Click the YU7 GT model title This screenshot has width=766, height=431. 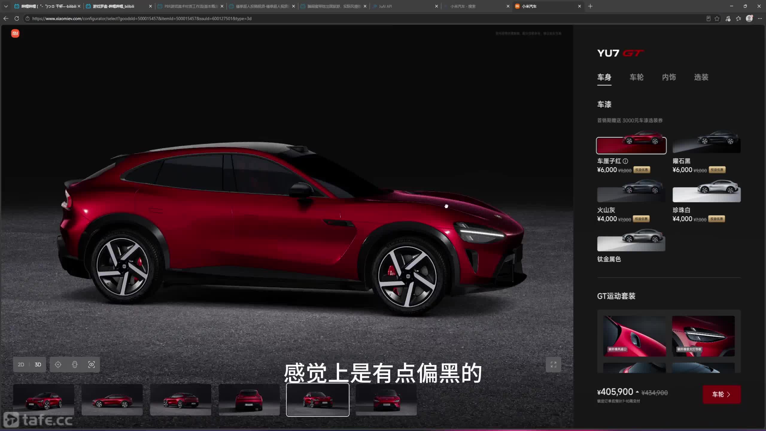tap(621, 53)
